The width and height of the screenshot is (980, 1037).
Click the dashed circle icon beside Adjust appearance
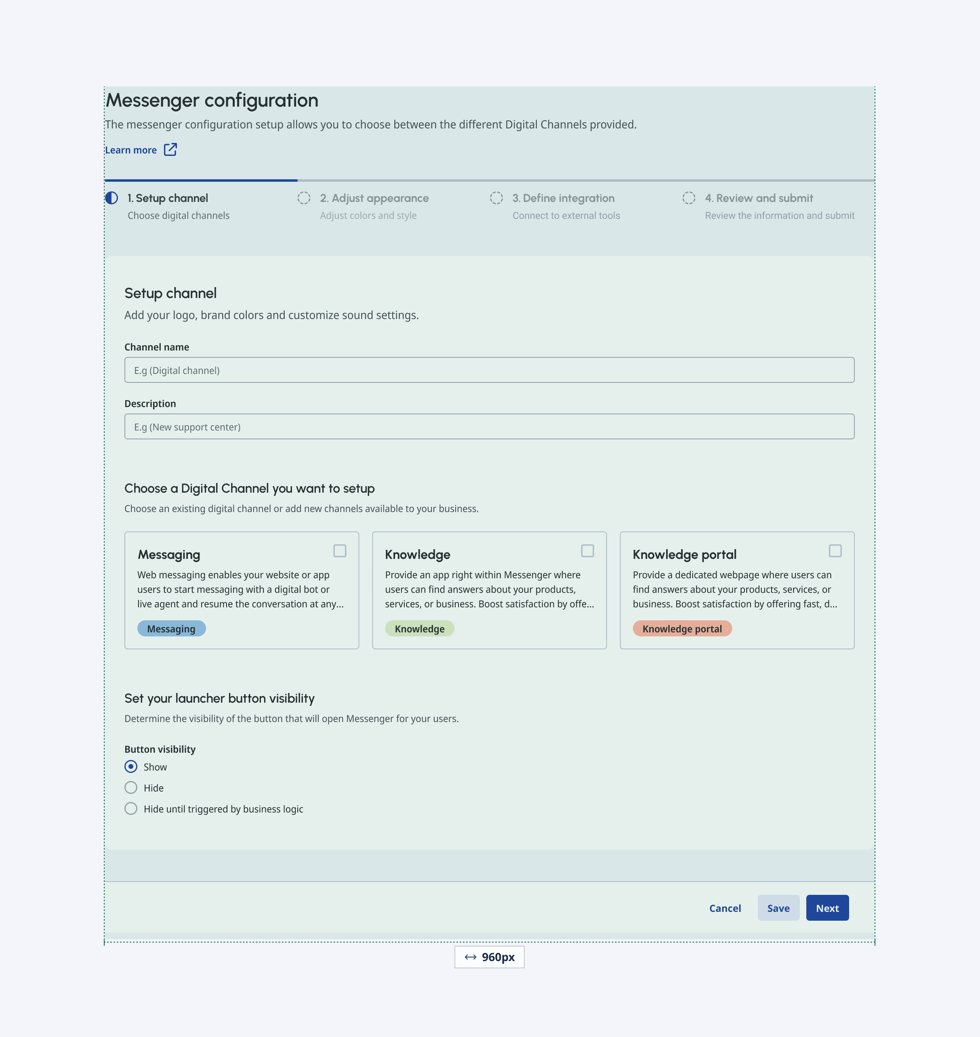305,198
